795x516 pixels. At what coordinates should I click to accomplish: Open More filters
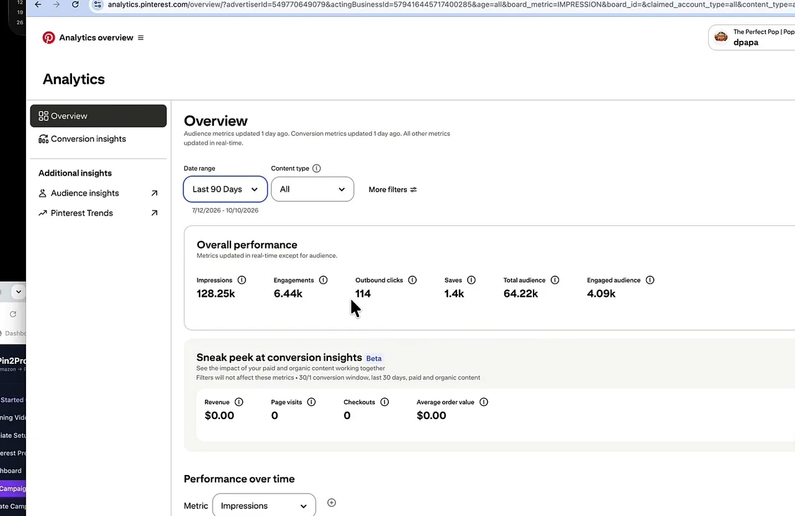click(x=393, y=189)
